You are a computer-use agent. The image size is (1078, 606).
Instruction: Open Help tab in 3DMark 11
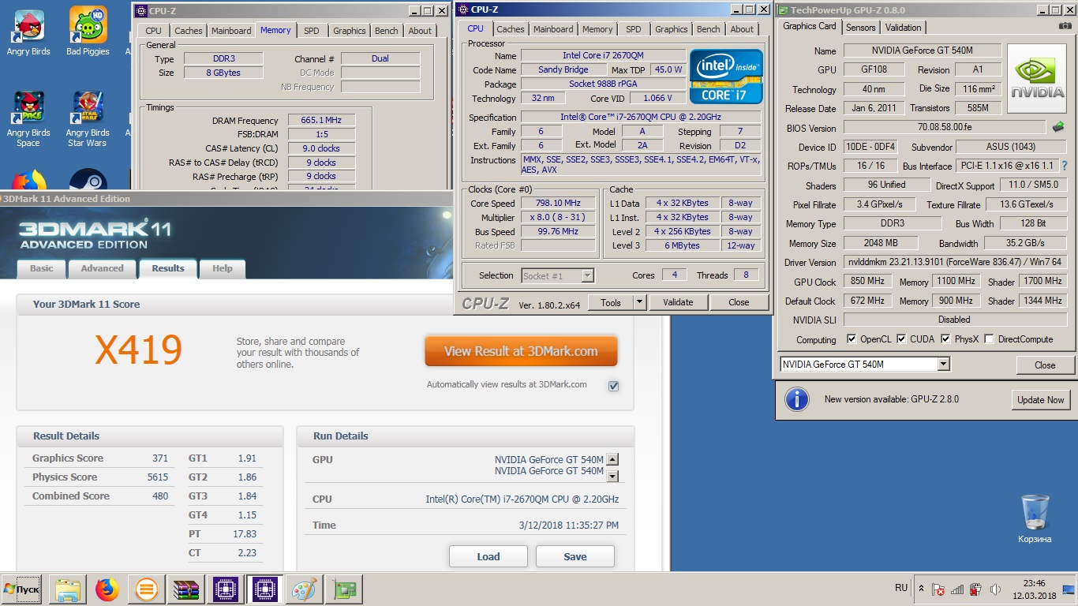pos(223,268)
